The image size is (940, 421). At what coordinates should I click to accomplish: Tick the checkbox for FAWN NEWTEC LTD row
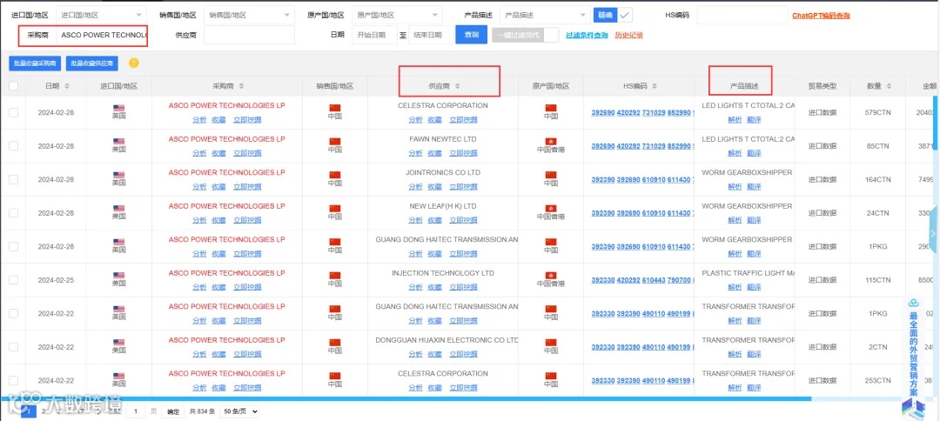point(13,146)
